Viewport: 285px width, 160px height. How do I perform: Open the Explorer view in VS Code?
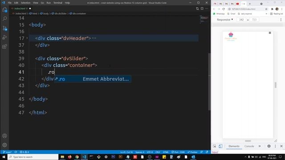[5, 10]
